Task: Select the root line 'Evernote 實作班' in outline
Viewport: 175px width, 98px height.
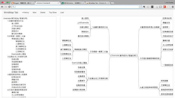Action: (x=15, y=19)
